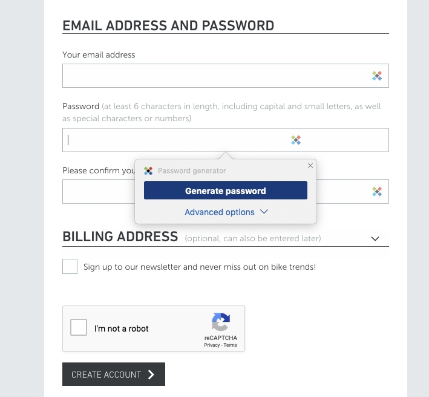Click the Password generator popup logo

click(x=148, y=171)
